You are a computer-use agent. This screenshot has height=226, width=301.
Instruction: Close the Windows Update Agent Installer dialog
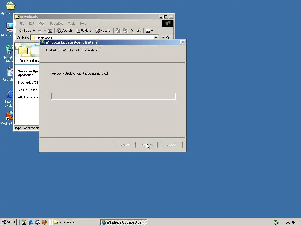[183, 42]
